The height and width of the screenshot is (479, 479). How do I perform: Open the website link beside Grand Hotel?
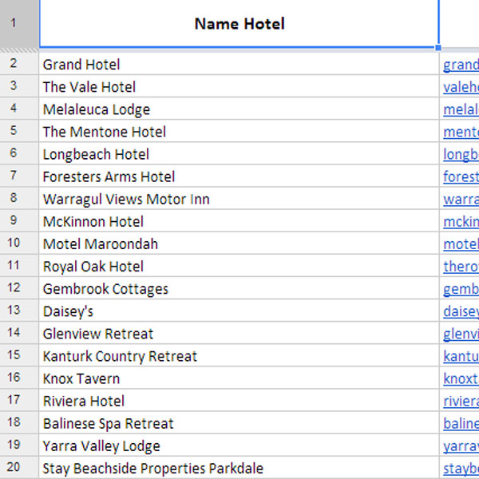461,65
